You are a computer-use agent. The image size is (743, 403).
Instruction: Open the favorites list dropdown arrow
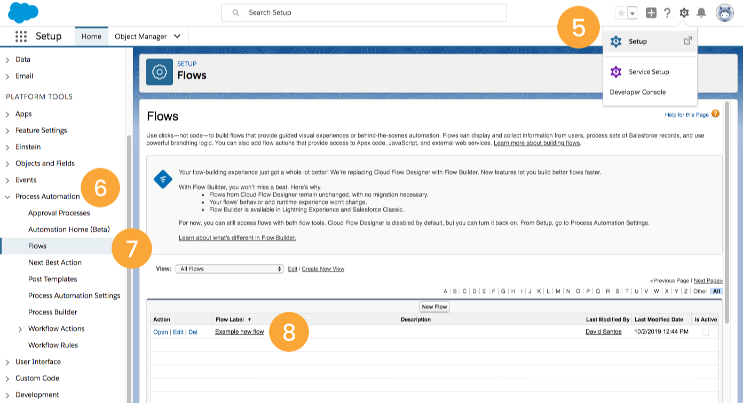click(x=633, y=13)
